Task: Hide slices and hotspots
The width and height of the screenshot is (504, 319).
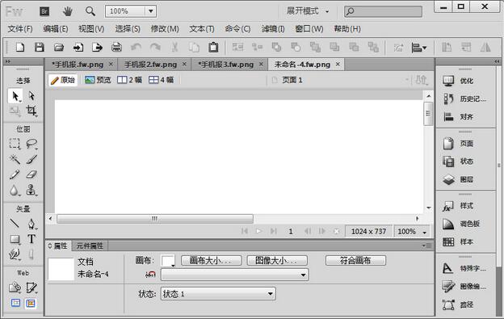Action: click(15, 303)
